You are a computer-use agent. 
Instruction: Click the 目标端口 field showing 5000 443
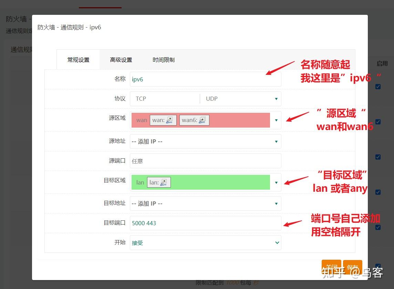205,223
